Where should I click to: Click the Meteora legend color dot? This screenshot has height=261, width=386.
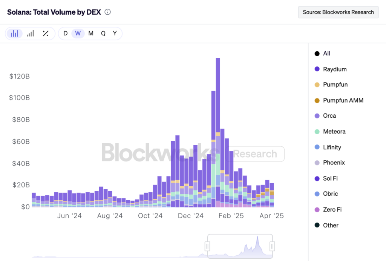click(317, 131)
